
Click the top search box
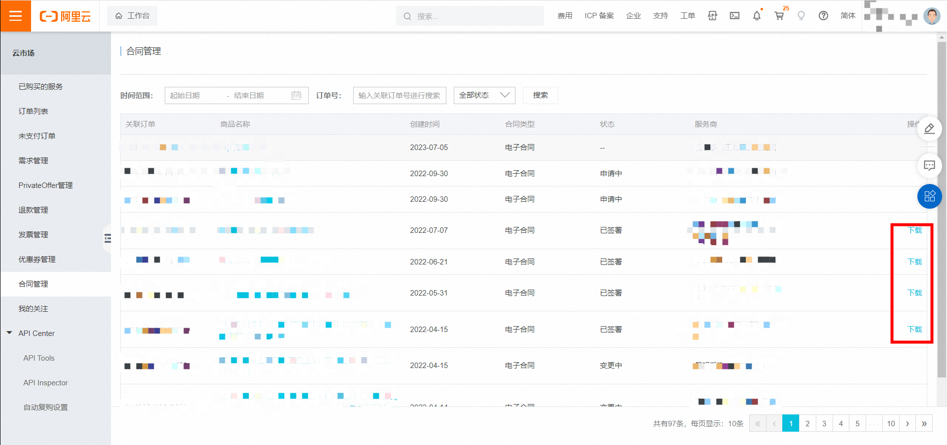click(x=470, y=16)
